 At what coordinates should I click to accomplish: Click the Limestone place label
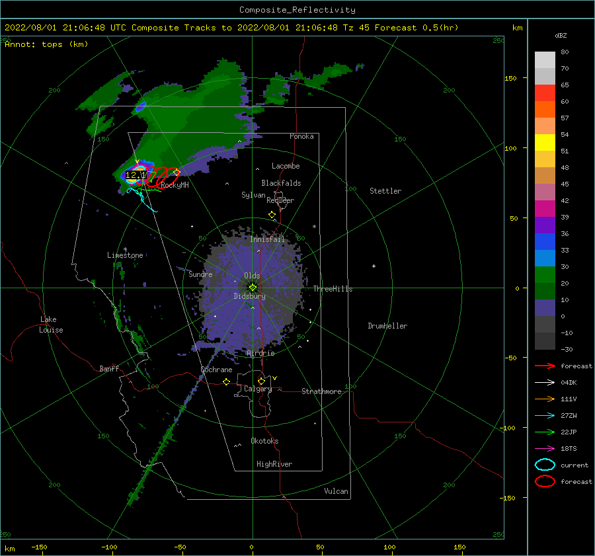(x=125, y=255)
